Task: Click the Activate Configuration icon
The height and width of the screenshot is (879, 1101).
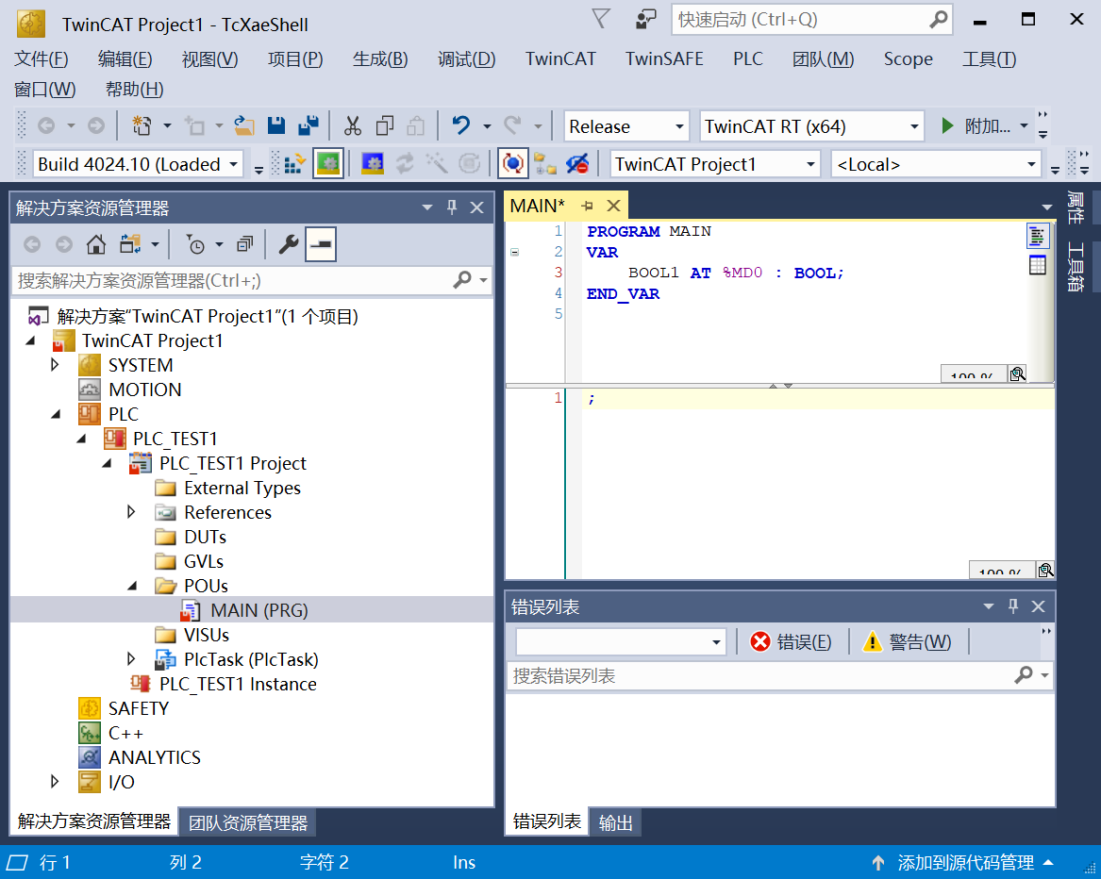Action: click(x=294, y=164)
